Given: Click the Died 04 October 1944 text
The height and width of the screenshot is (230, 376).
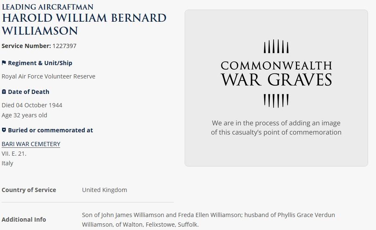Looking at the screenshot, I should [x=32, y=105].
